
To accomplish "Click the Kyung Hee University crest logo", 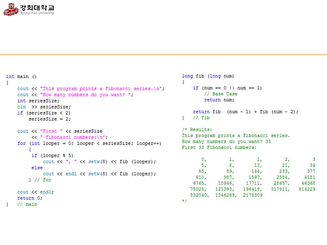I will 11,10.
